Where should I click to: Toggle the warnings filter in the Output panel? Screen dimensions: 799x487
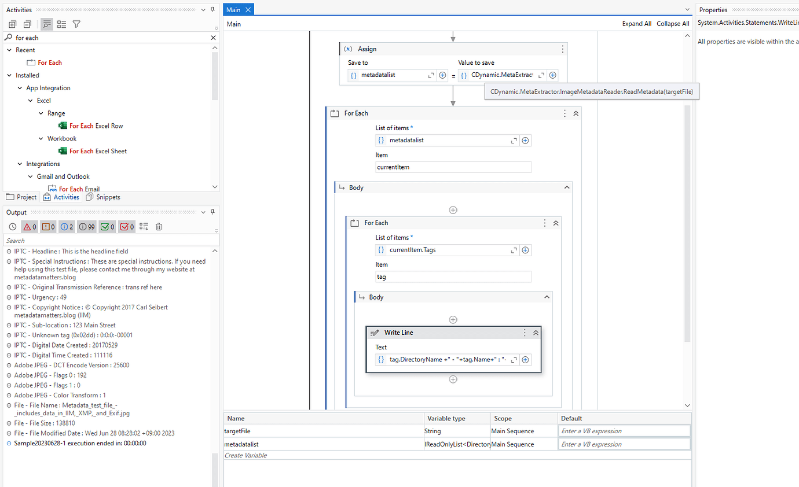click(x=47, y=226)
